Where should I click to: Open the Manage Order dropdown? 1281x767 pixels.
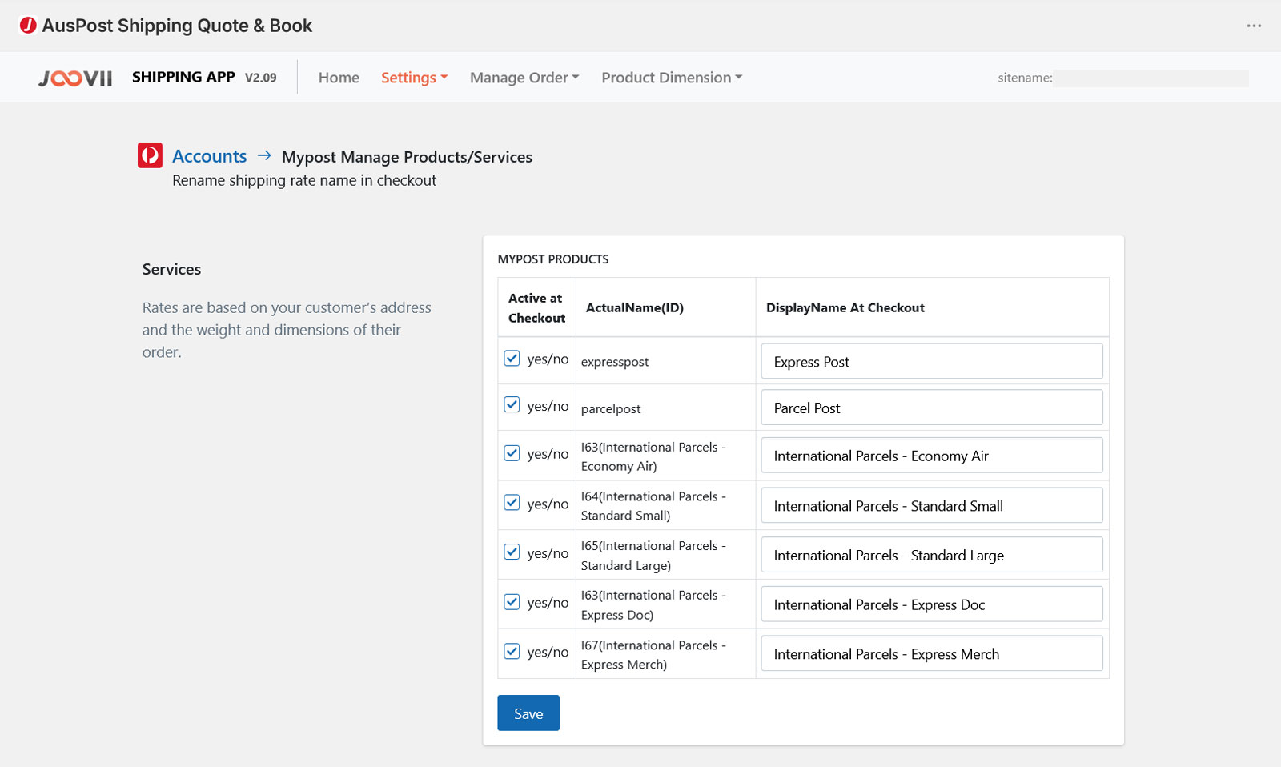pyautogui.click(x=524, y=78)
